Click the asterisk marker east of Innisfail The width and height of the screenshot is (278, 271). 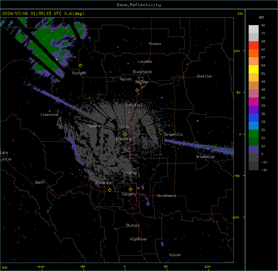tap(162, 98)
